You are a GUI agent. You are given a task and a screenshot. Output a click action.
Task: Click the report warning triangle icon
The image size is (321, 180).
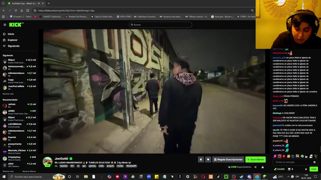[x=263, y=167]
